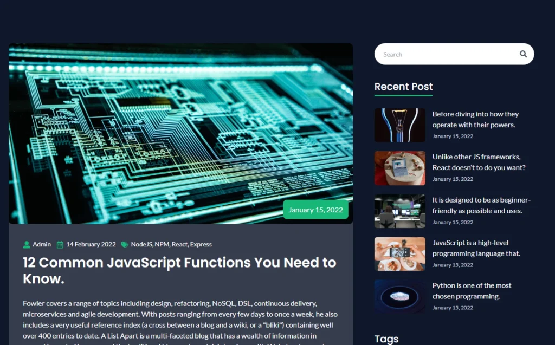
Task: Open the light bulb post thumbnail
Action: click(x=399, y=125)
